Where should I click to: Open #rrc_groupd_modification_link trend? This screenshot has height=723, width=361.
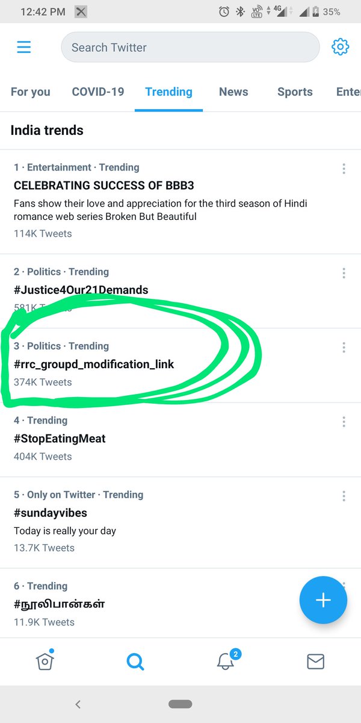coord(180,365)
